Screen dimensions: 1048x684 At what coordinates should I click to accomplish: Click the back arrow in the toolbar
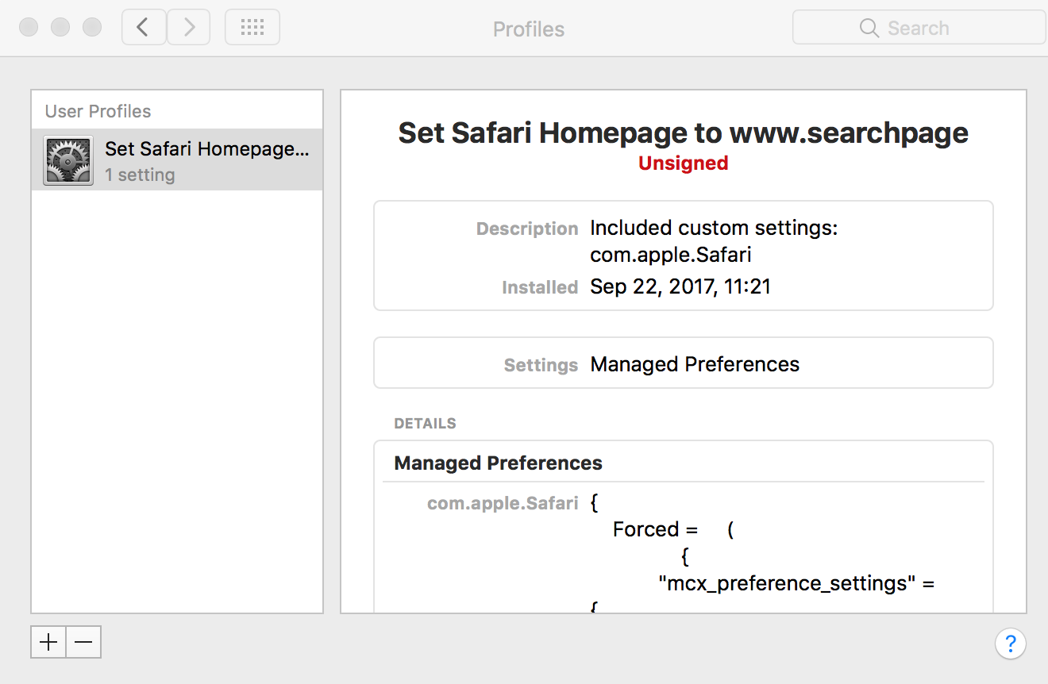[x=144, y=28]
